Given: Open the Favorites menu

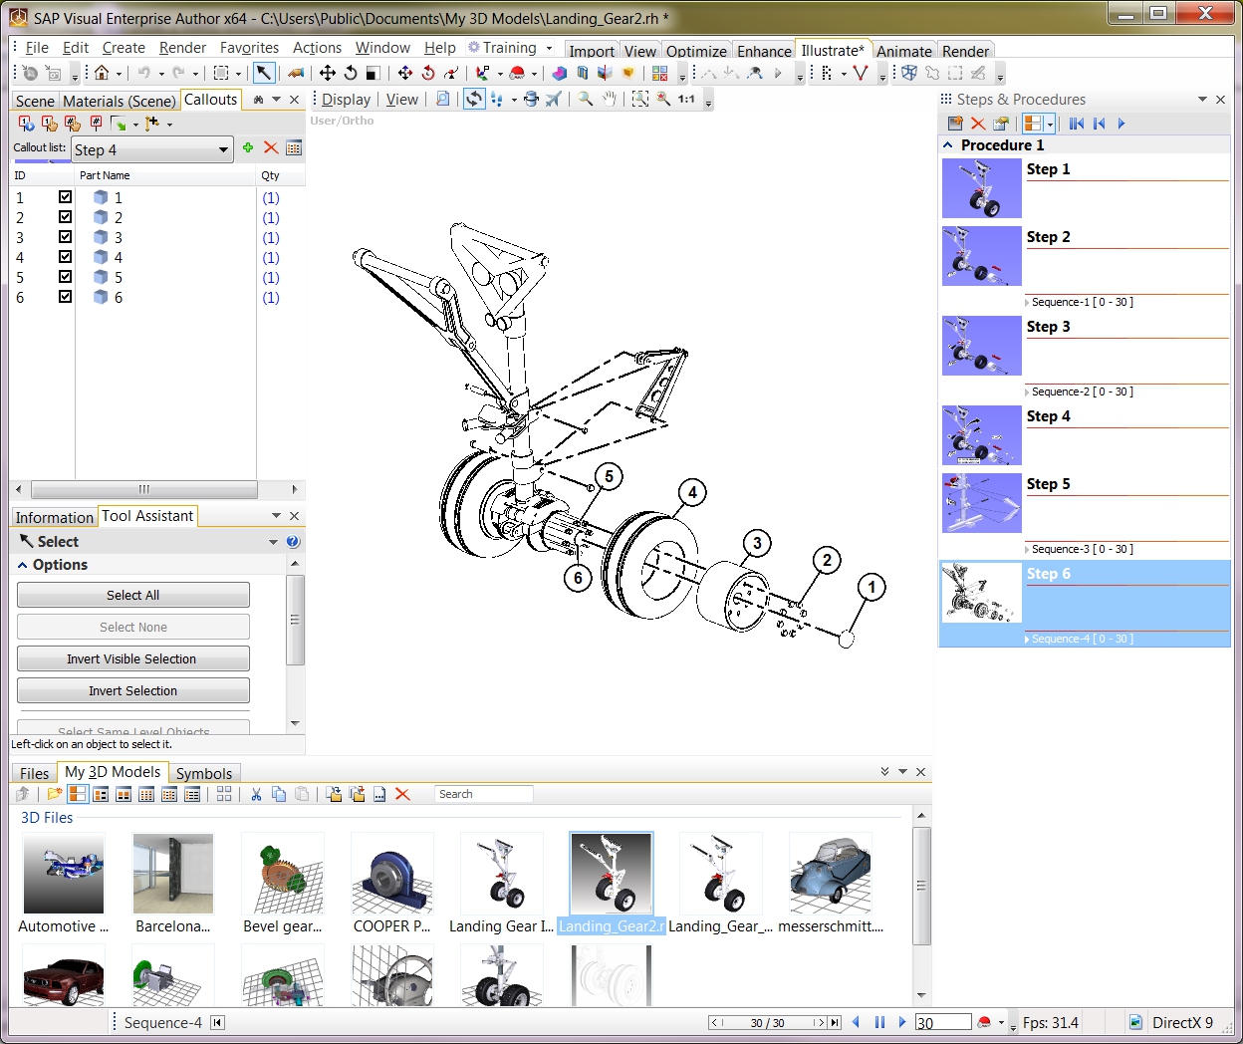Looking at the screenshot, I should click(249, 48).
